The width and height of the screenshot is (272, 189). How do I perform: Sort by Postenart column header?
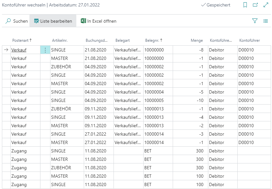click(22, 40)
